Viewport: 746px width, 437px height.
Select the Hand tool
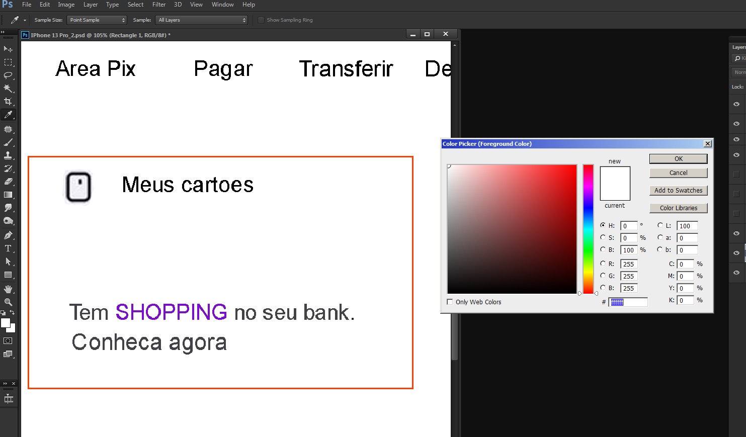(8, 289)
